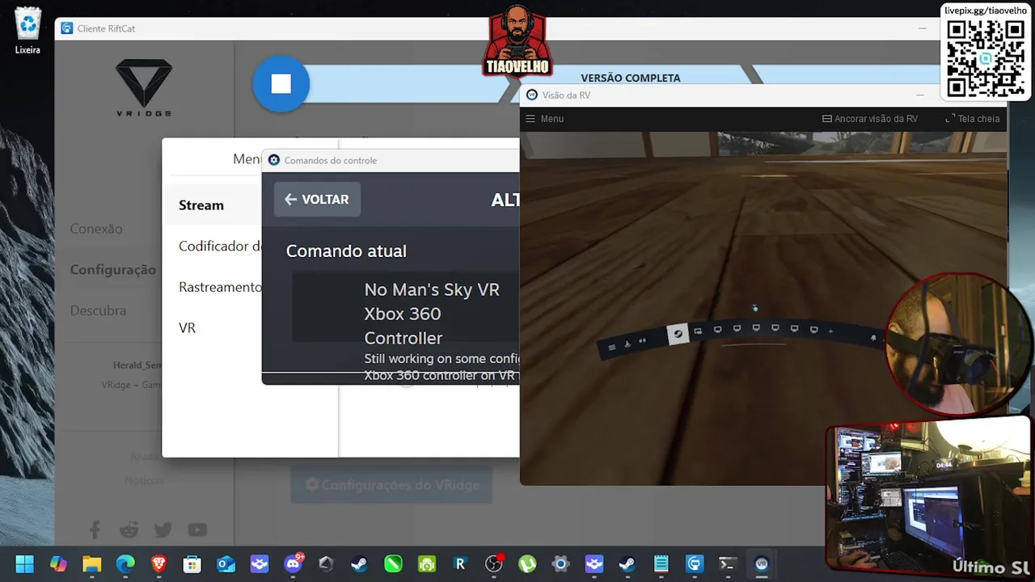Click the Configurações do VRidge button

391,485
